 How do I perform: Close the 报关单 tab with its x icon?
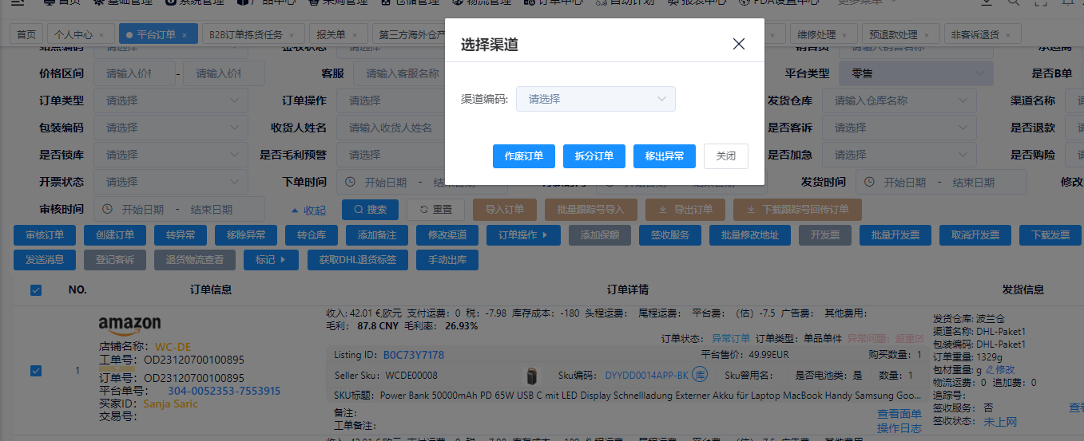(x=355, y=35)
